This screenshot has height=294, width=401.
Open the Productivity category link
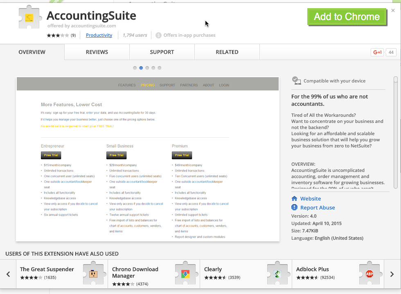coord(99,35)
